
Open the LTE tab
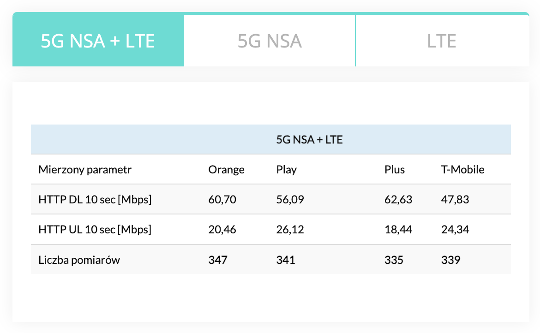[442, 41]
